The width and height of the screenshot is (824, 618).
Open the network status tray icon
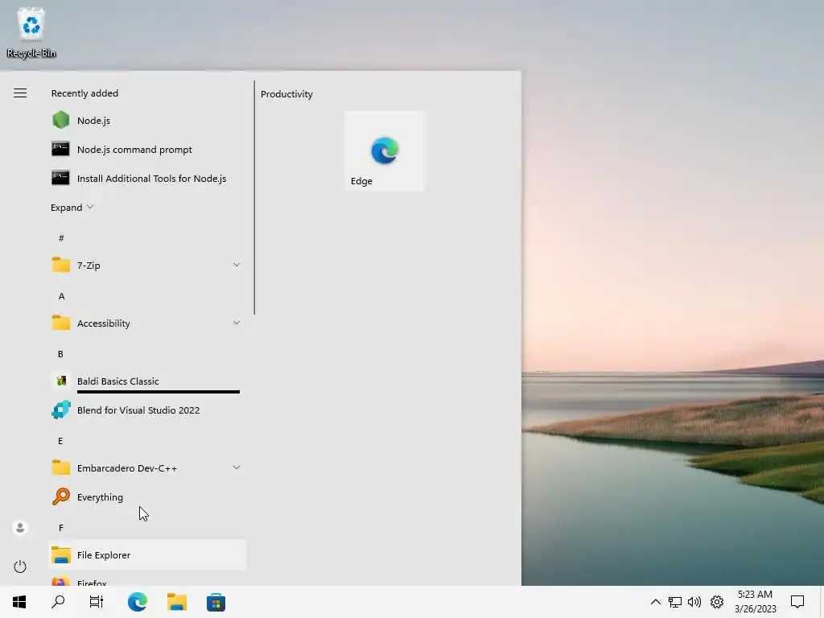(x=675, y=602)
